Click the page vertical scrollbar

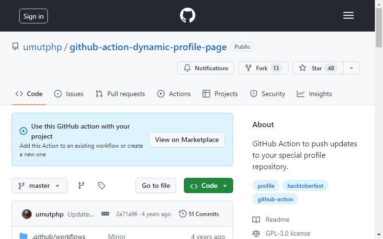pos(379,119)
